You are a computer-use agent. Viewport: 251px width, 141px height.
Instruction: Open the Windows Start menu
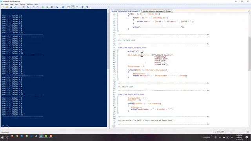click(x=2, y=137)
